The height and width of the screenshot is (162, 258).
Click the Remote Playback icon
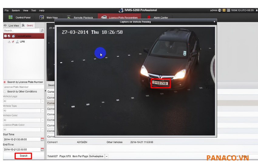[x=69, y=17]
